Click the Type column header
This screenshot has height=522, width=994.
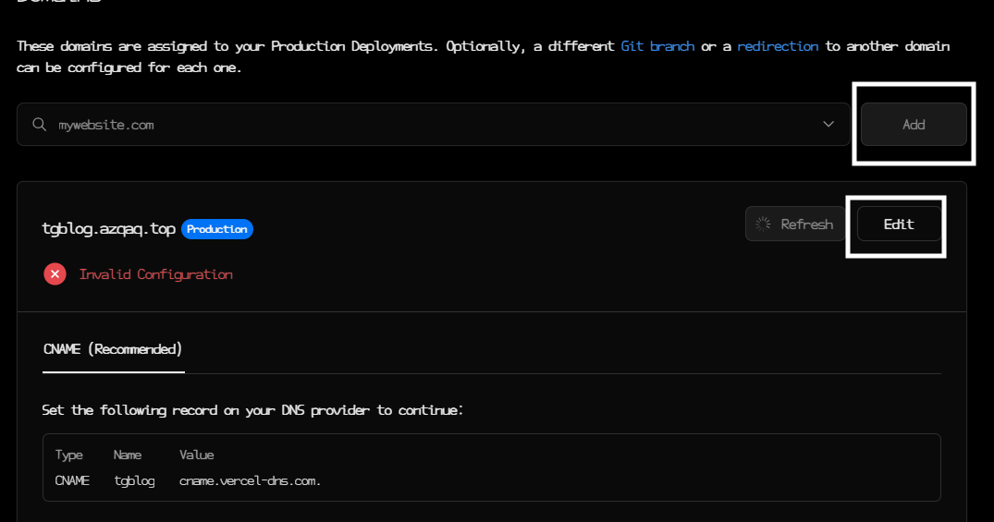click(69, 455)
